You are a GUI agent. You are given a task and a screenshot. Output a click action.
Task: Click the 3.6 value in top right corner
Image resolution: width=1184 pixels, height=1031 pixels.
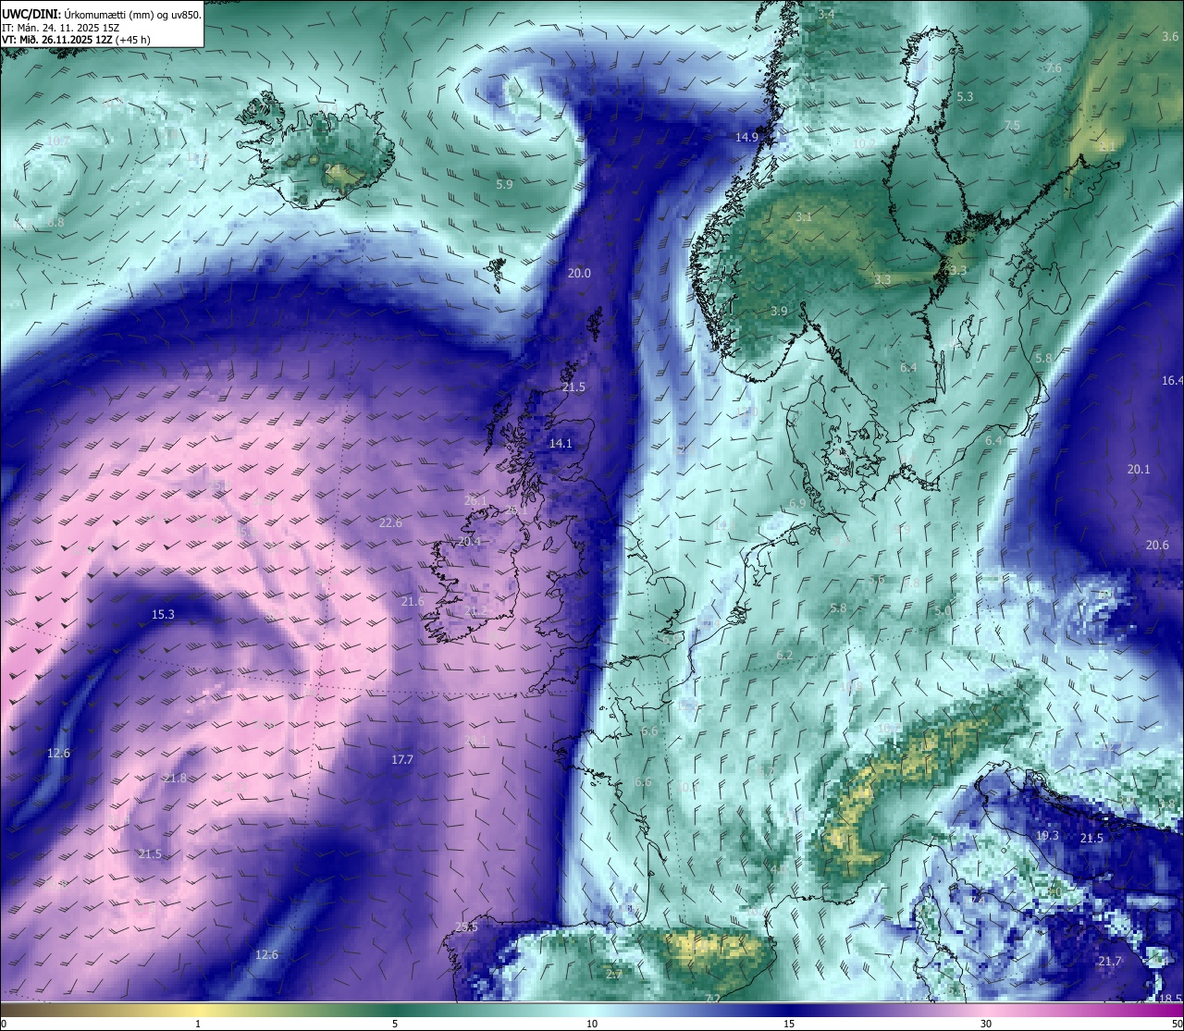click(1170, 37)
